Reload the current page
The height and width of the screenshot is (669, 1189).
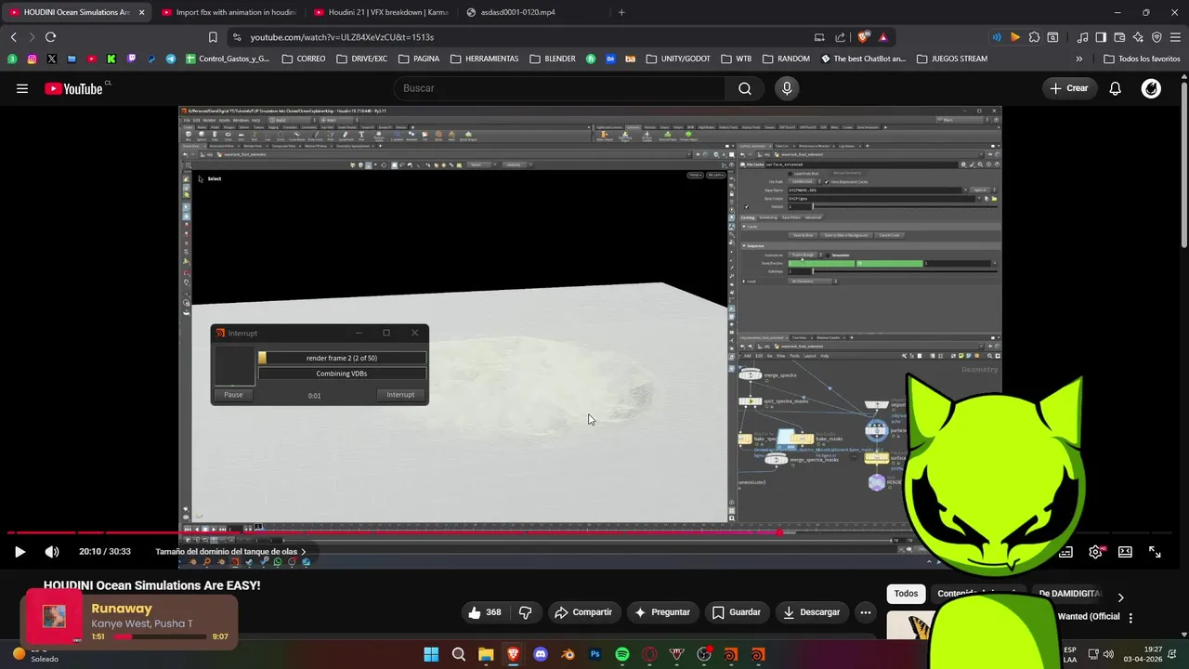[50, 37]
